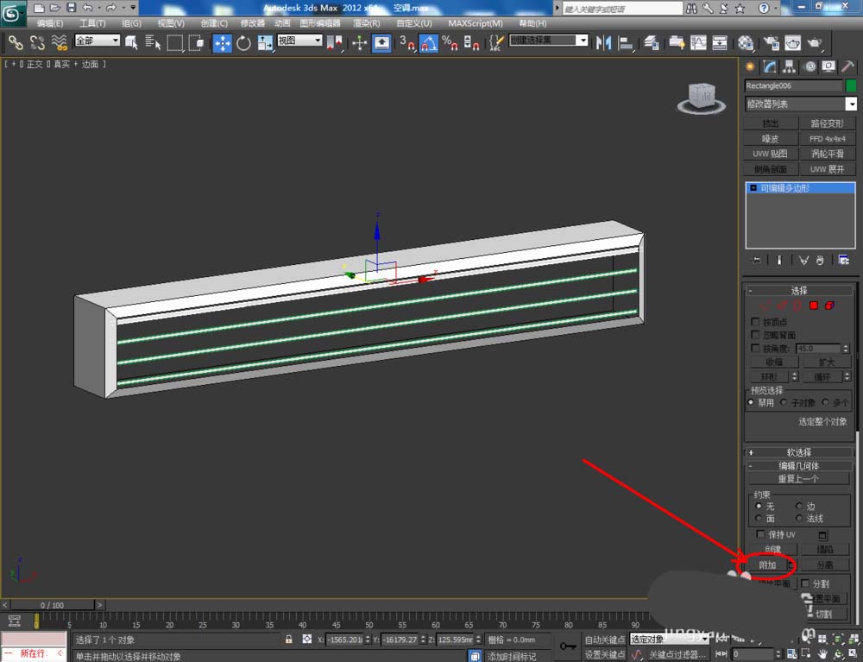Activate the Select and Move tool
Screen dimensions: 863x662
(x=223, y=43)
